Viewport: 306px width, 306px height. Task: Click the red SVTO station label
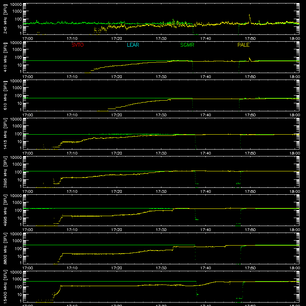click(78, 45)
